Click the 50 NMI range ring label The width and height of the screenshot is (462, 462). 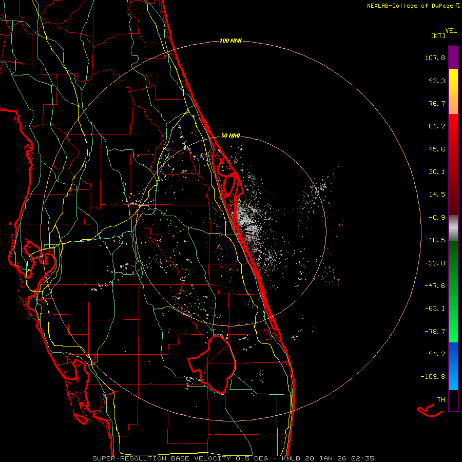point(230,136)
